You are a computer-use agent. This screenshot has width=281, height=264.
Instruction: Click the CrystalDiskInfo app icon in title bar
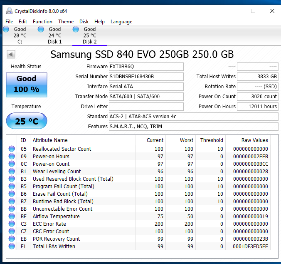[x=8, y=11]
